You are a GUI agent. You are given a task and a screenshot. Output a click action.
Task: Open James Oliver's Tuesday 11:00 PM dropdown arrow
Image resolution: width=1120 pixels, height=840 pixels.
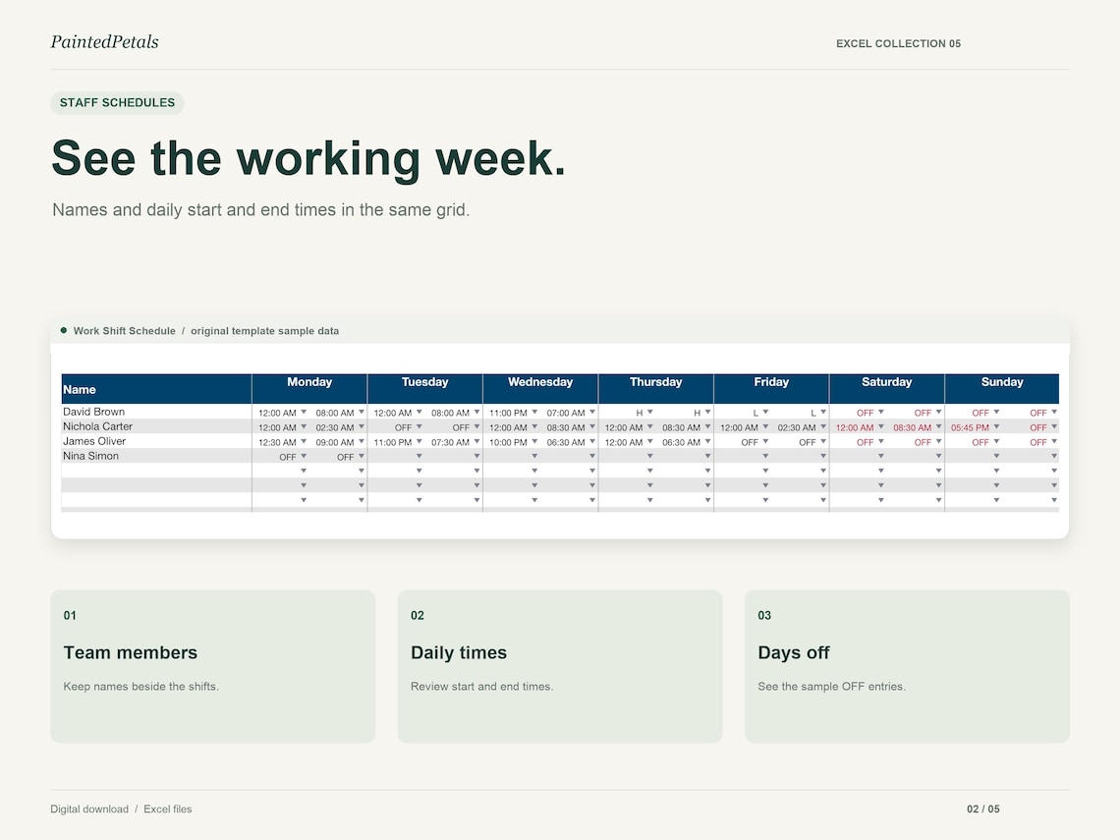point(420,441)
